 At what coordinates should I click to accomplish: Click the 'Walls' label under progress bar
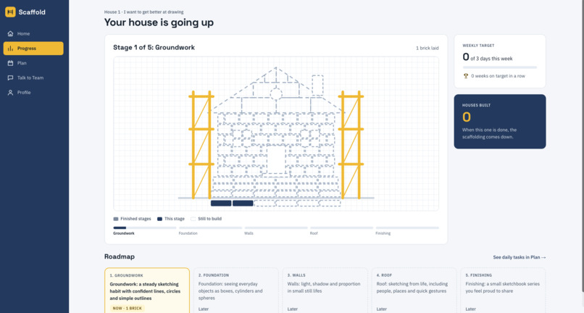tap(249, 233)
